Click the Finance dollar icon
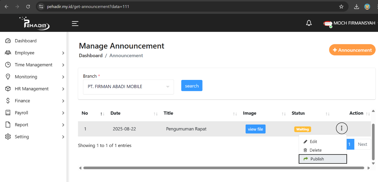Image resolution: width=378 pixels, height=182 pixels. (x=8, y=101)
